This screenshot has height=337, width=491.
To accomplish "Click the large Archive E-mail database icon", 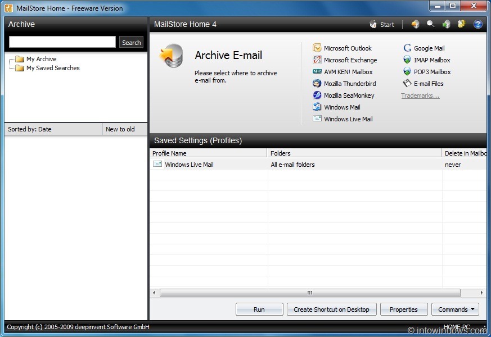I will 172,56.
